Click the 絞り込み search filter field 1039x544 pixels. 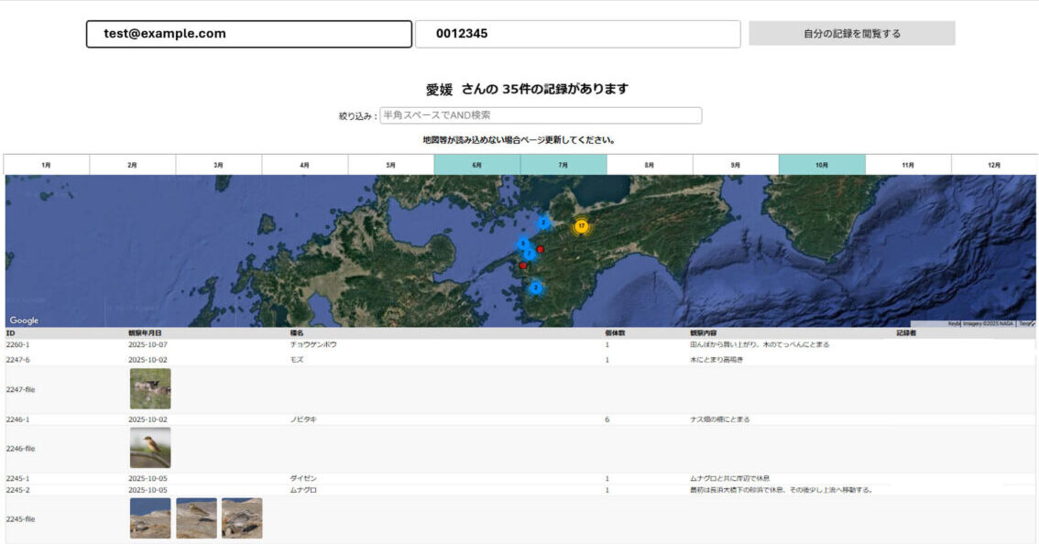541,115
